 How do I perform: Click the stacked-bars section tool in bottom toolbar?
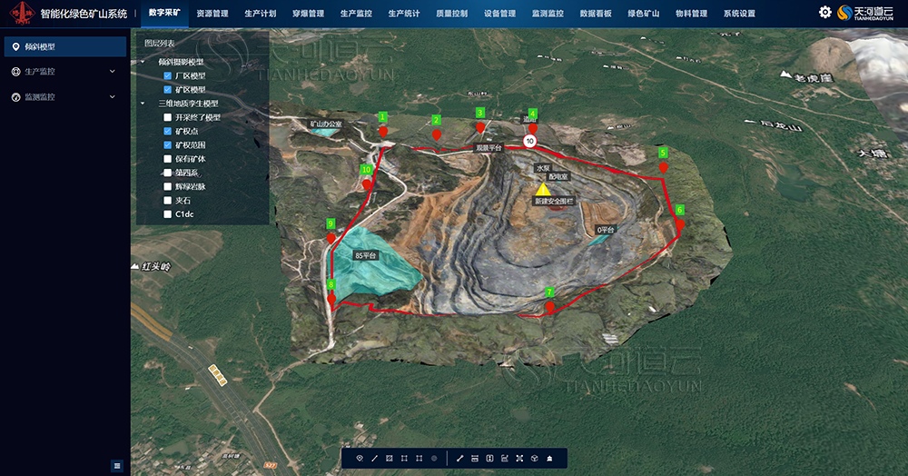[x=475, y=458]
